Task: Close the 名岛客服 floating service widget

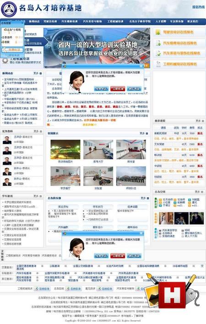Action: pos(23,23)
